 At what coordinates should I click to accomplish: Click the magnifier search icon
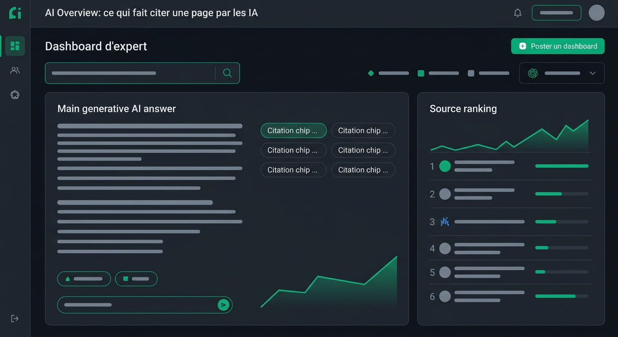(x=227, y=73)
